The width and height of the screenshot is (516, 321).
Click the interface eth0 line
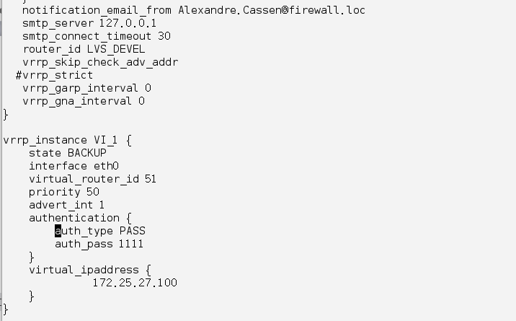coord(74,166)
